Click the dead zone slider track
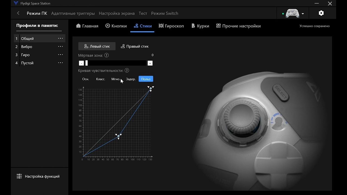The height and width of the screenshot is (195, 347). (116, 63)
